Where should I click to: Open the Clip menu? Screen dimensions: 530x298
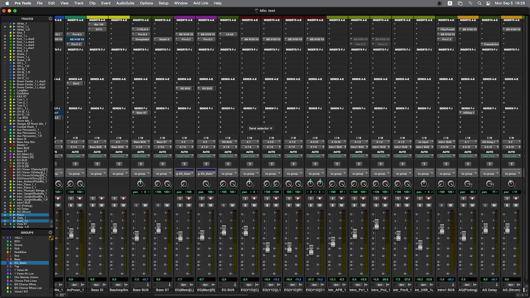(x=92, y=3)
